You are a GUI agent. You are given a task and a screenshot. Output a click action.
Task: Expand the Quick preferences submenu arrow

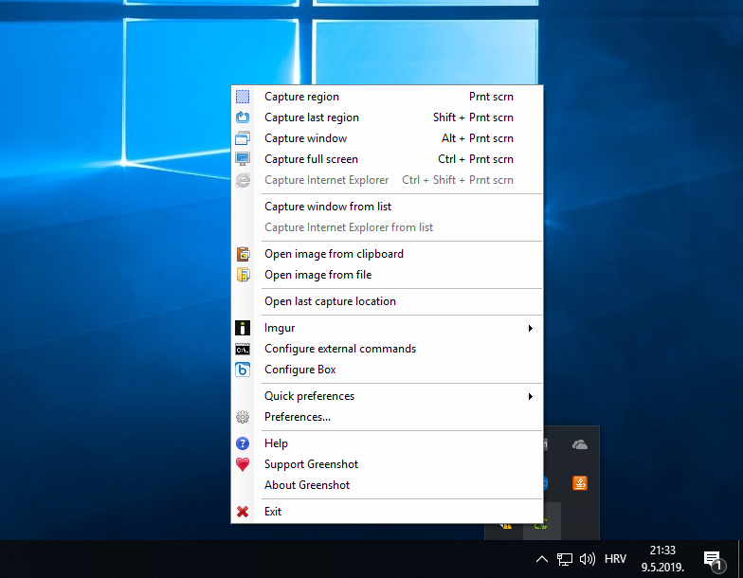tap(531, 396)
